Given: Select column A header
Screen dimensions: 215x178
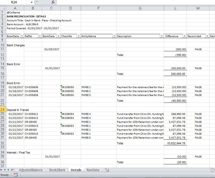Looking at the screenshot, I should tap(15, 8).
